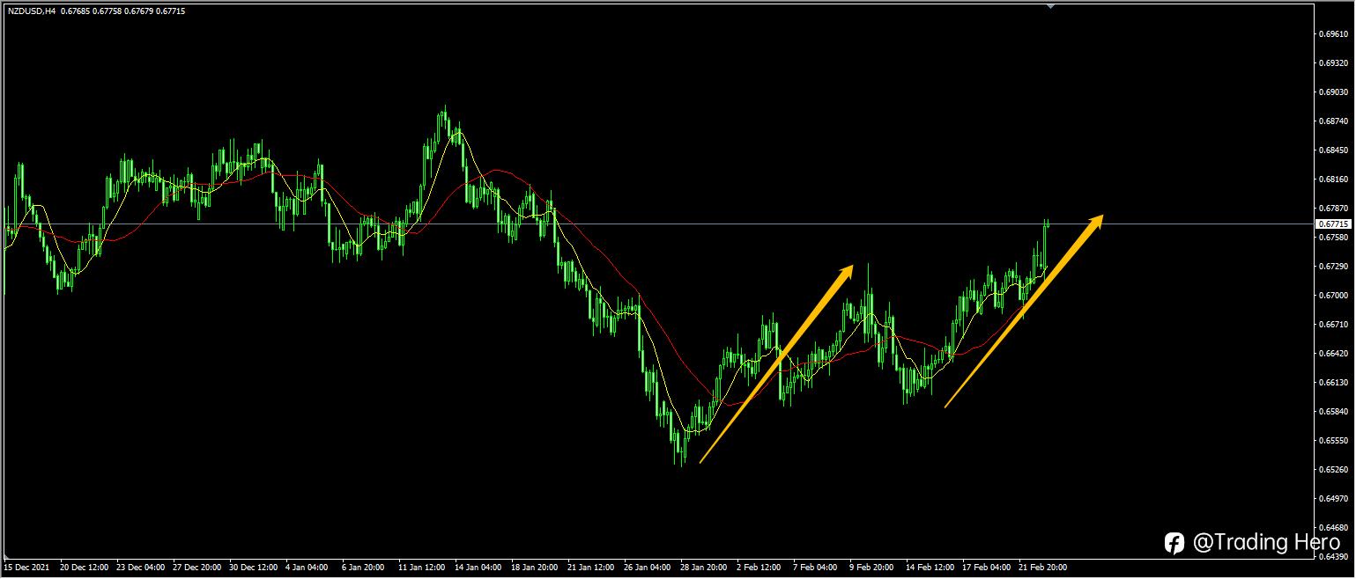Click the 21 Jan 12:00 time label
The image size is (1356, 579).
[591, 568]
